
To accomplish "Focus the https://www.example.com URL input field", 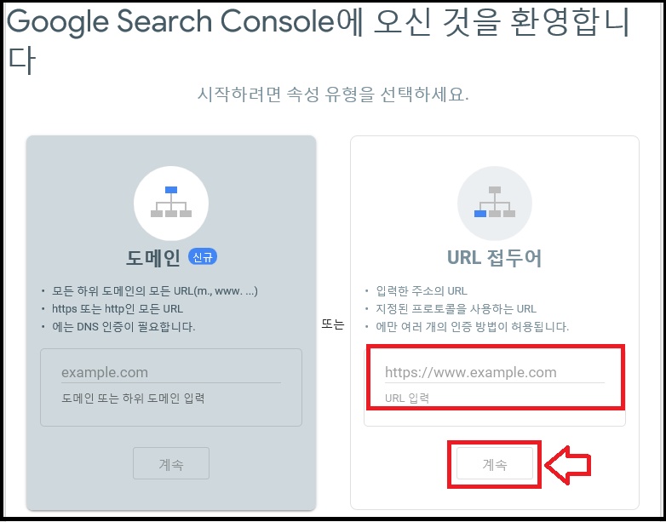I will pyautogui.click(x=495, y=372).
